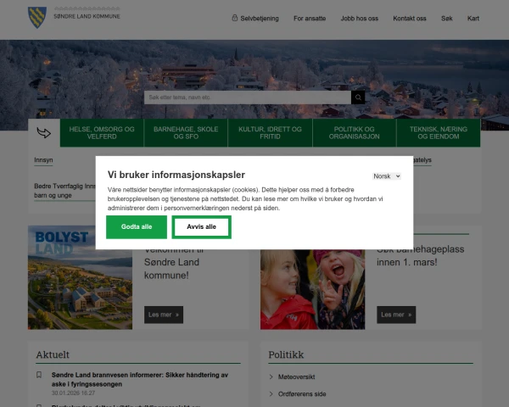Open Jobb hos oss menu item
The height and width of the screenshot is (407, 509).
point(360,19)
